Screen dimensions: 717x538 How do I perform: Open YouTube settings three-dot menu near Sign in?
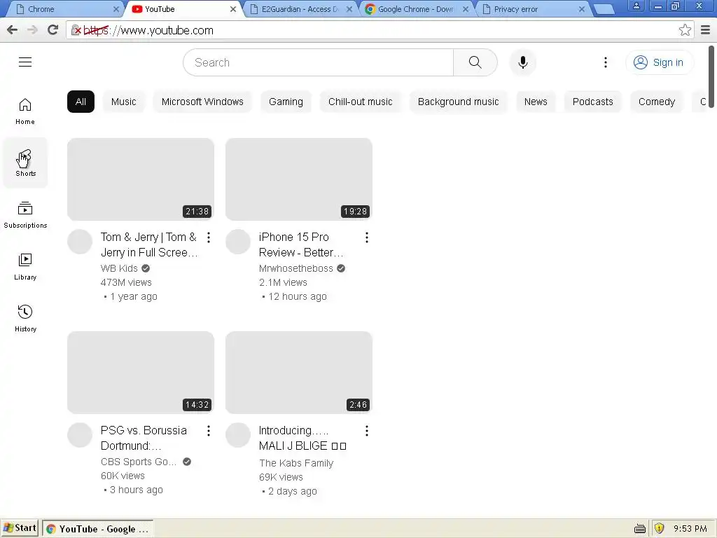(606, 62)
